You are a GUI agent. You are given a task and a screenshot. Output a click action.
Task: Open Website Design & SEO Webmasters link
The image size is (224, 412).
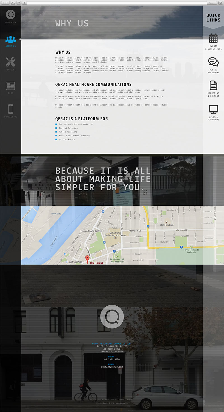coord(112,403)
